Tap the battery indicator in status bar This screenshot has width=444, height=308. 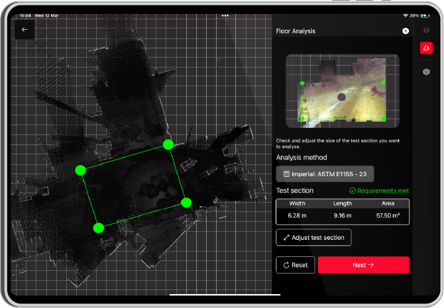[x=425, y=16]
